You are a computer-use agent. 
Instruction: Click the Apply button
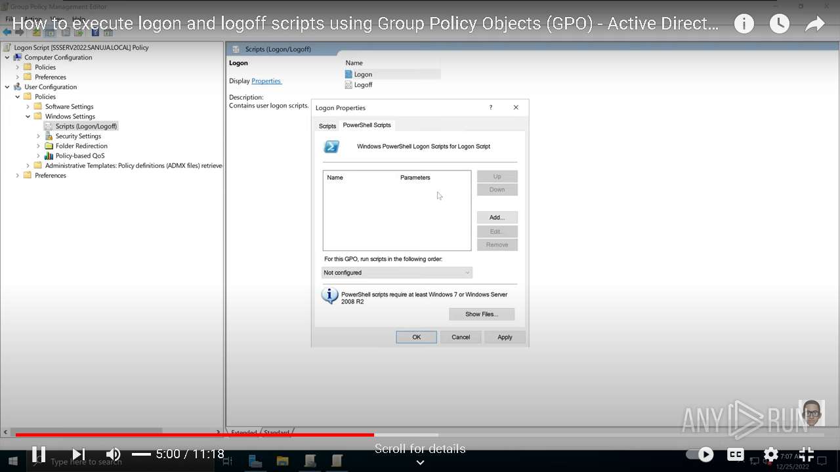tap(505, 337)
